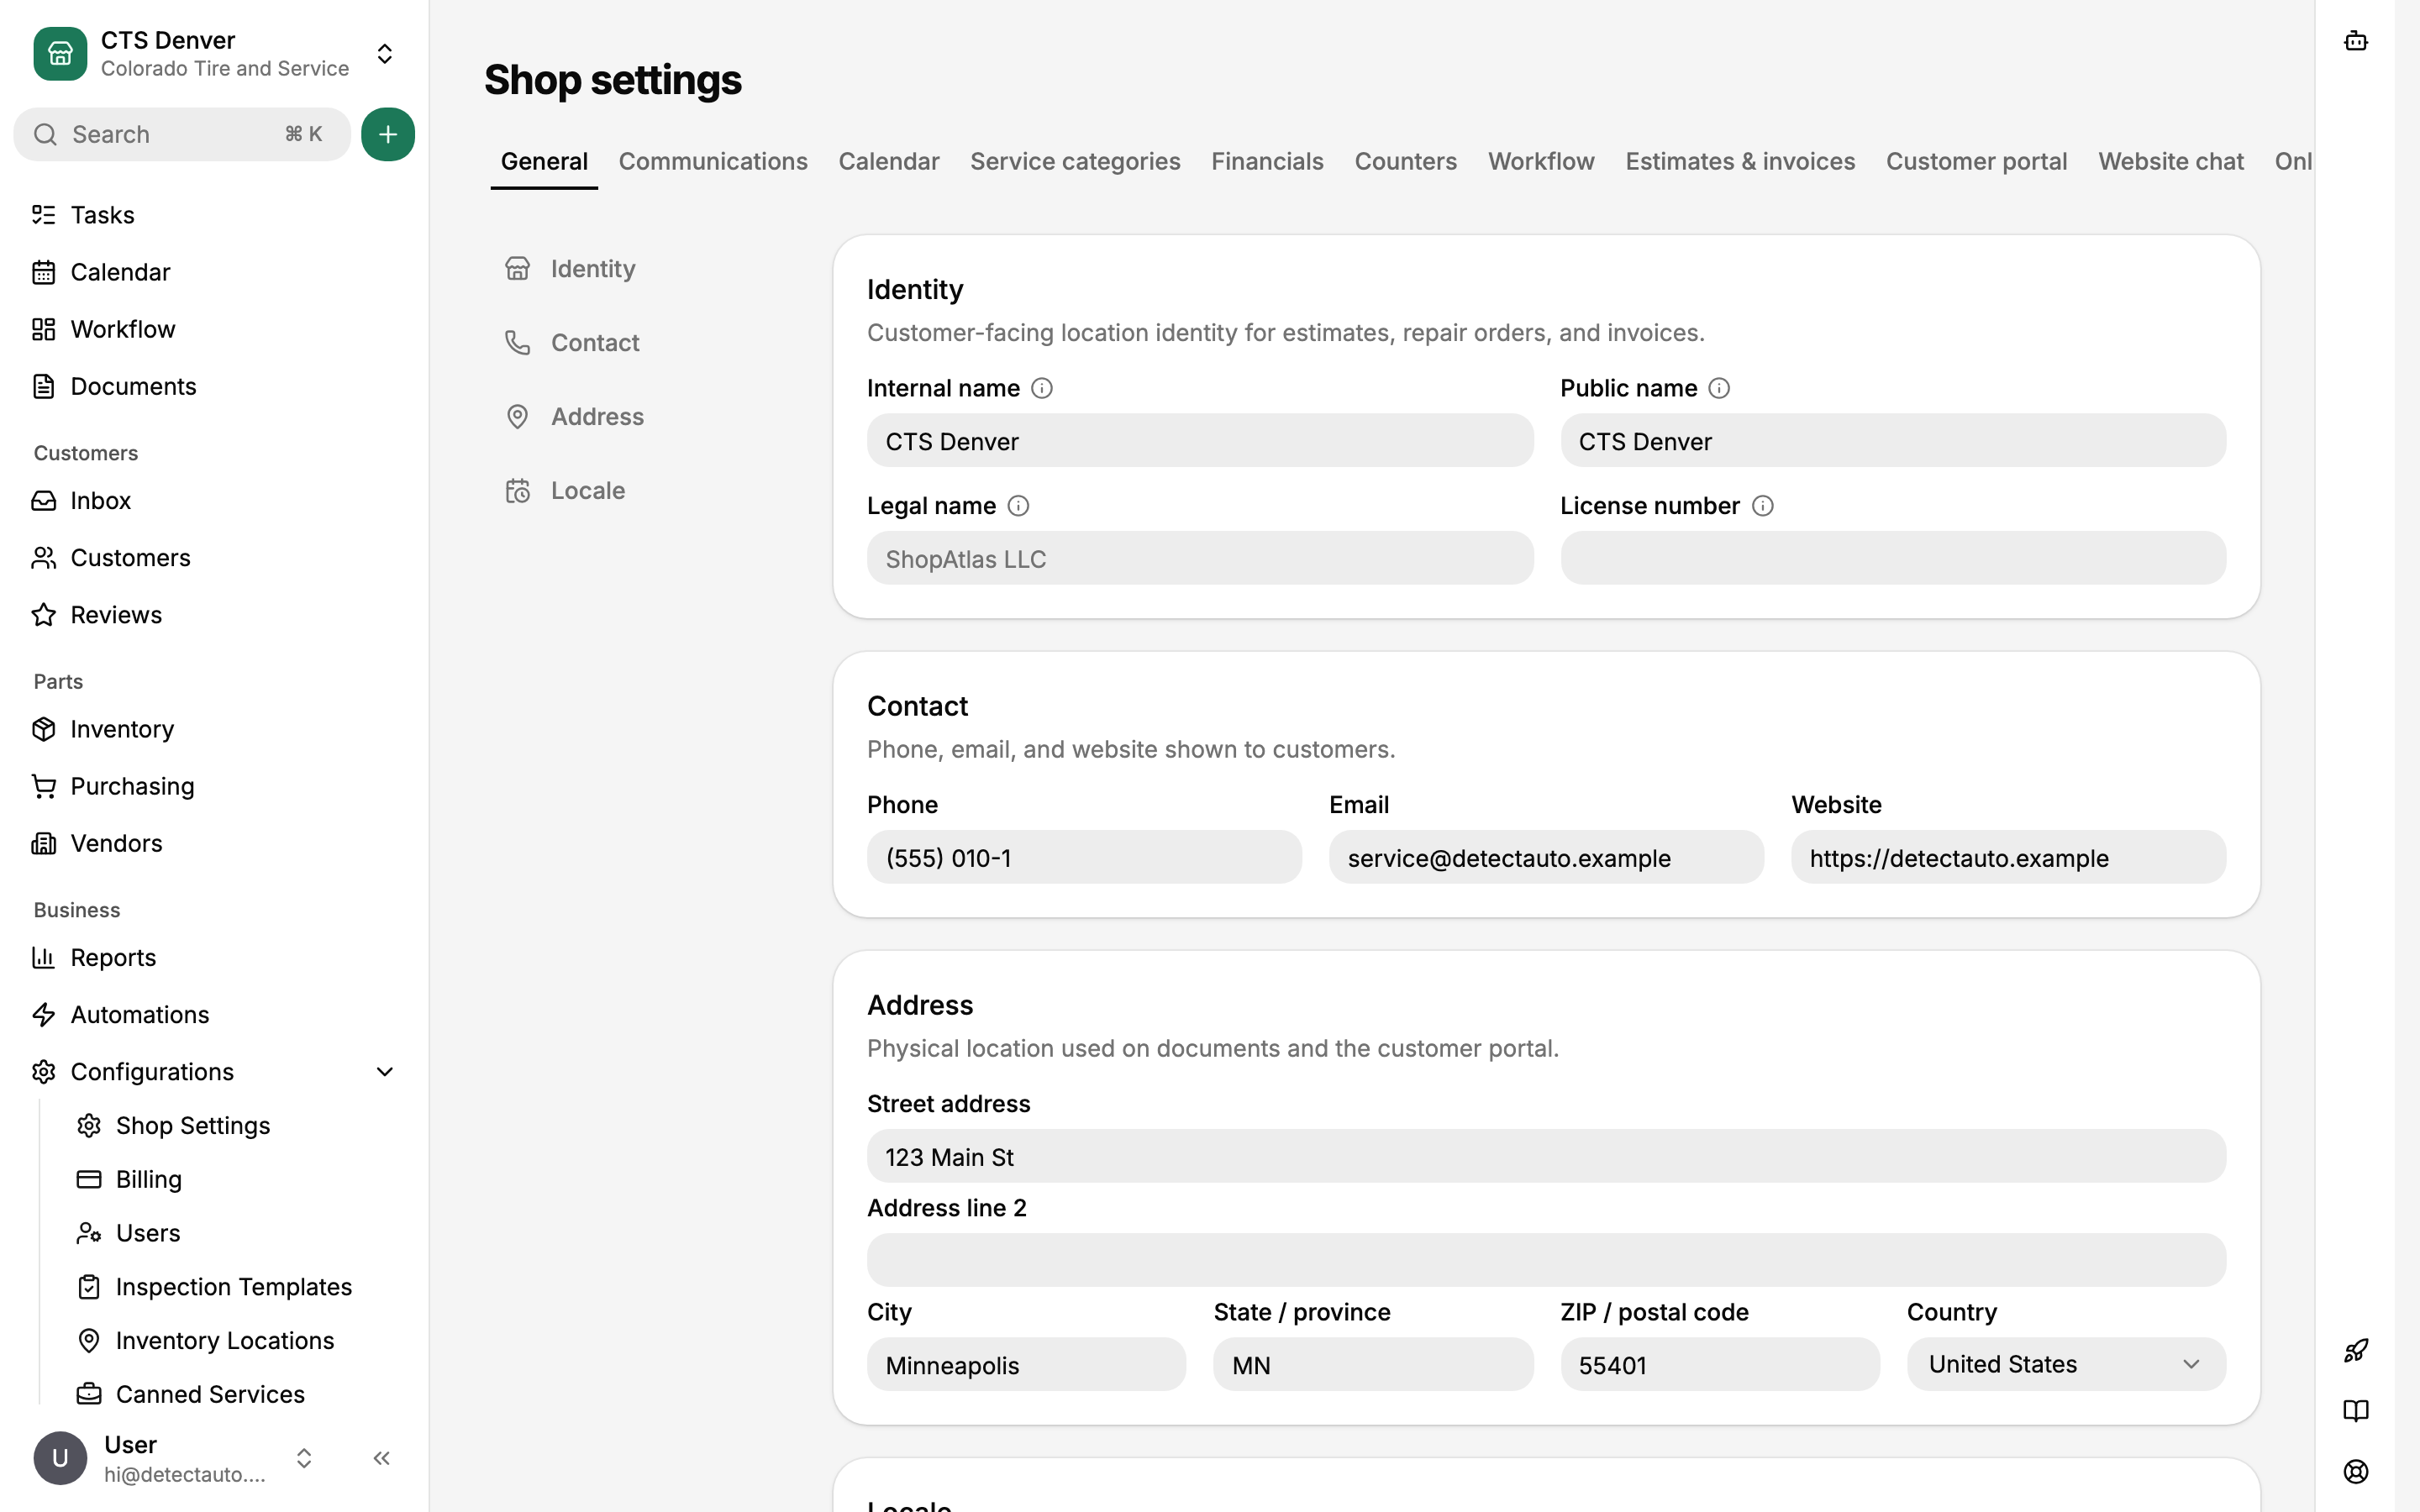
Task: Click the Customers people icon
Action: (44, 557)
